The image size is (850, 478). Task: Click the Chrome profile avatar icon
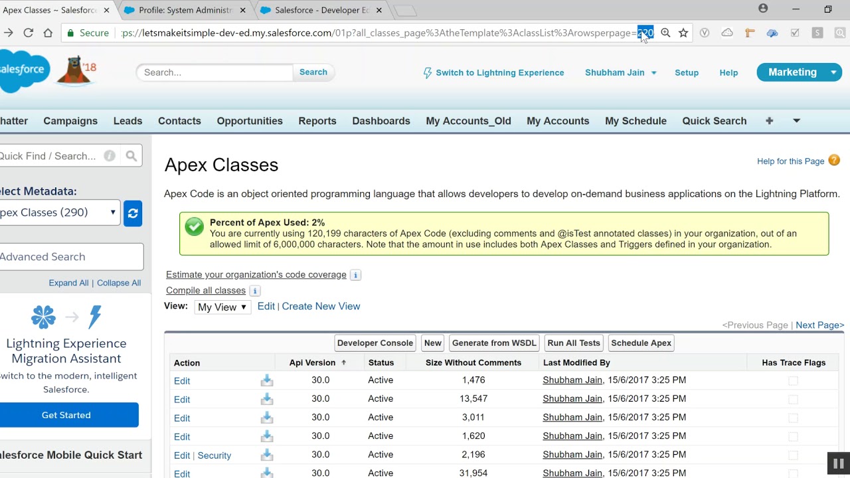coord(763,9)
